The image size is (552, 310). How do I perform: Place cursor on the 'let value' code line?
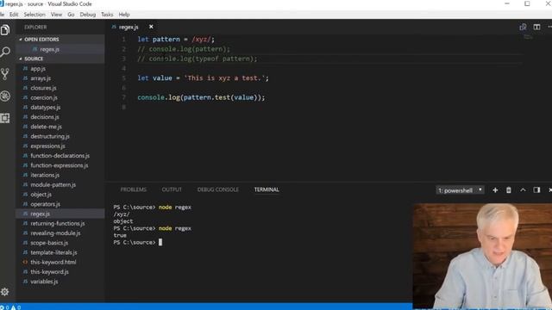coord(203,78)
